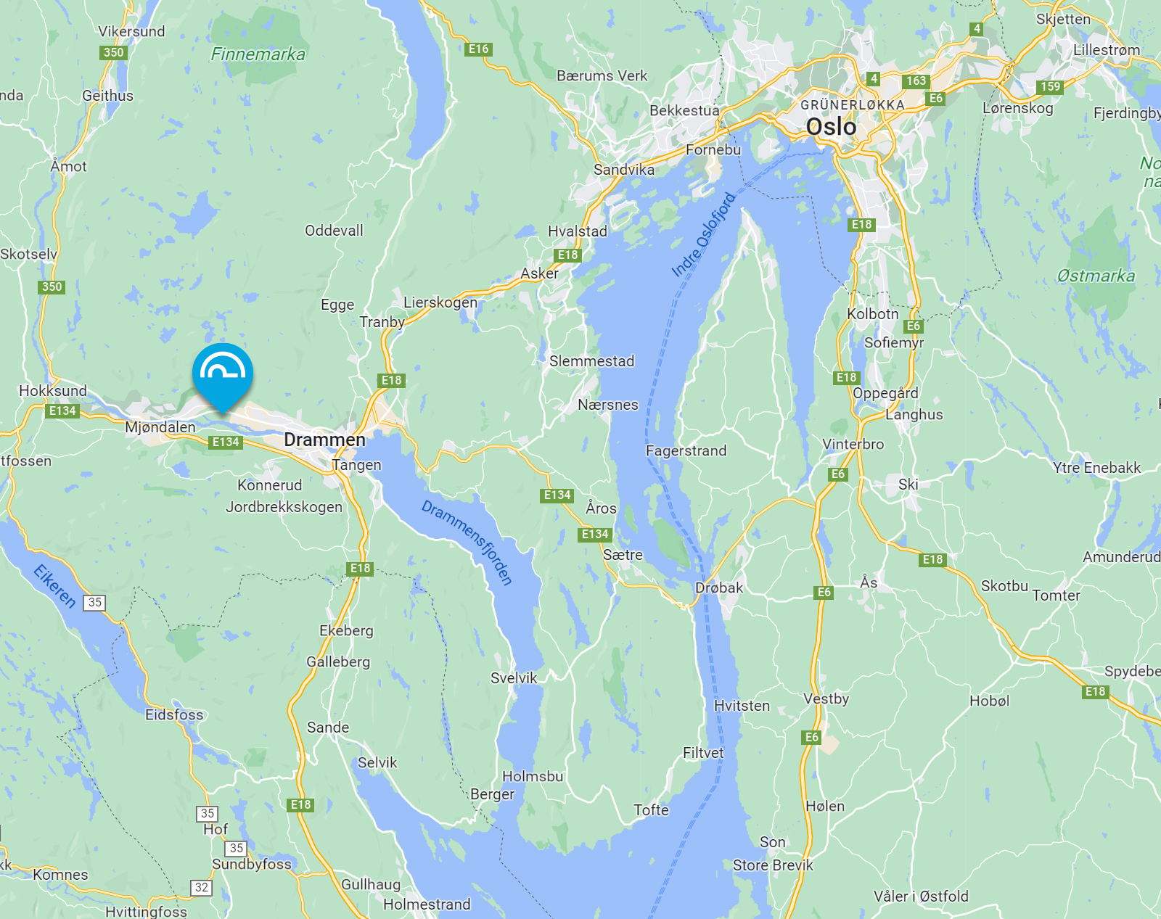Screen dimensions: 1161x919
Task: Click the Drammensfjorden water label
Action: tap(467, 542)
